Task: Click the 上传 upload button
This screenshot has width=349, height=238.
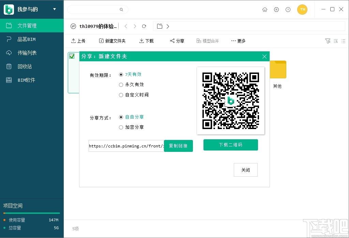Action: click(x=78, y=41)
